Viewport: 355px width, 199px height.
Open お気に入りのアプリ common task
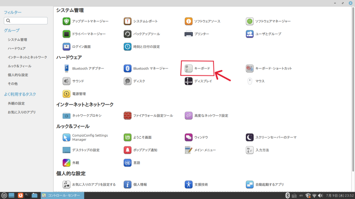tap(22, 112)
